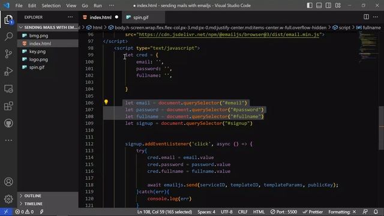384x216 pixels.
Task: Show more menu bar items
Action: tap(112, 5)
